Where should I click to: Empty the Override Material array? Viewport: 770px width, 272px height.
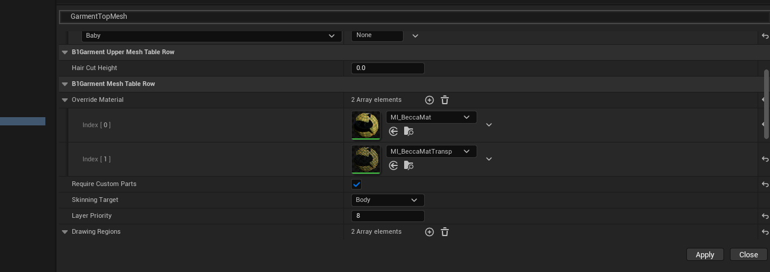445,100
